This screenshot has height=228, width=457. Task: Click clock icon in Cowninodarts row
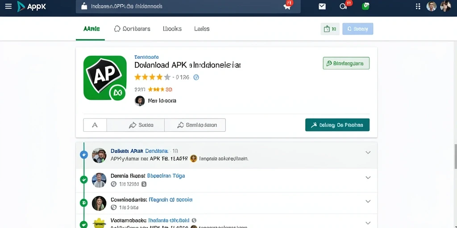pyautogui.click(x=114, y=208)
